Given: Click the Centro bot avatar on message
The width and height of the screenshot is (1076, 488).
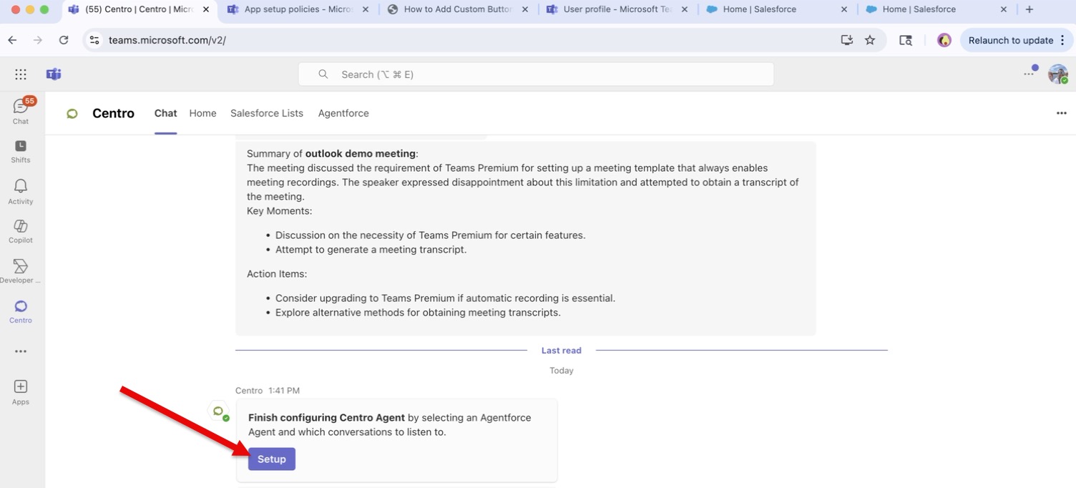Looking at the screenshot, I should [x=218, y=411].
